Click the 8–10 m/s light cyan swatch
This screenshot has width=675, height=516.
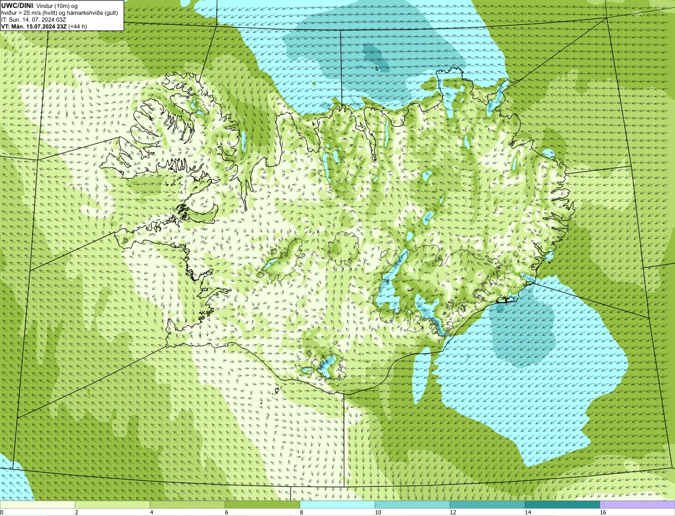(x=337, y=504)
